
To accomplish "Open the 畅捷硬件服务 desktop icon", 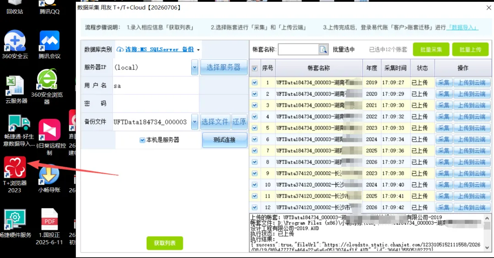I will point(15,223).
